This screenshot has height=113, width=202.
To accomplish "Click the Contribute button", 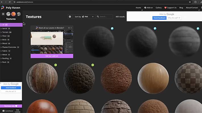I will [8, 111].
